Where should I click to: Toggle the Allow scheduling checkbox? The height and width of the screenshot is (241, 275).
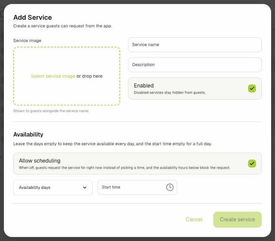(252, 163)
